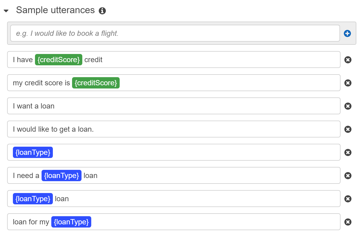The image size is (360, 237).
Task: Delete the "my credit score is" utterance
Action: [x=348, y=83]
